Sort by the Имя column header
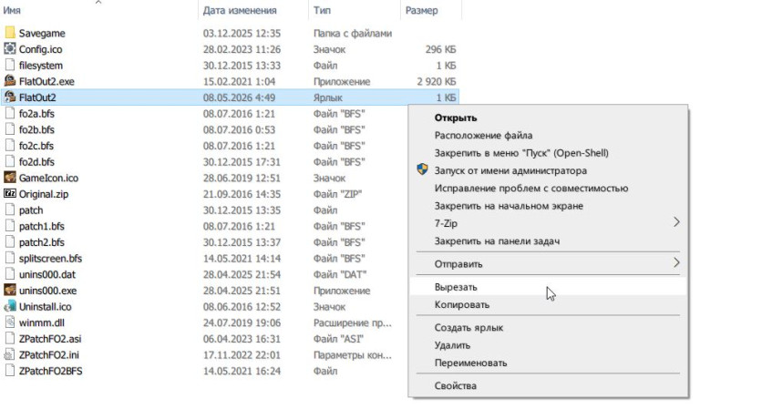This screenshot has width=772, height=409. pyautogui.click(x=12, y=10)
